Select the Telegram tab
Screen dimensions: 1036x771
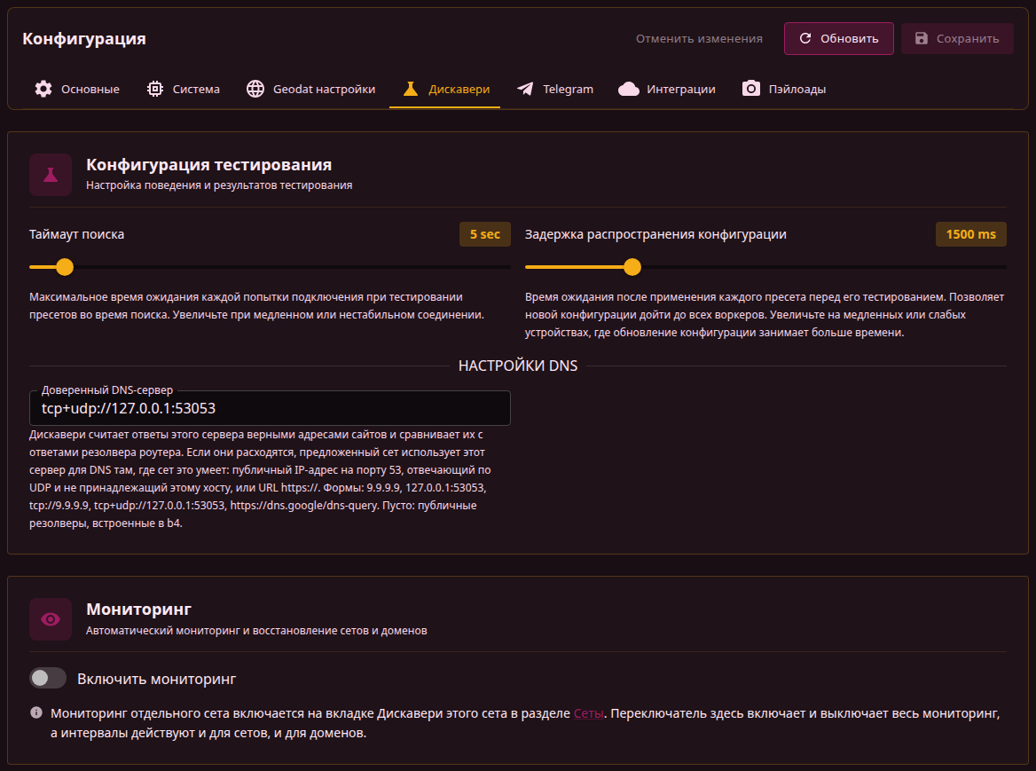click(x=555, y=90)
